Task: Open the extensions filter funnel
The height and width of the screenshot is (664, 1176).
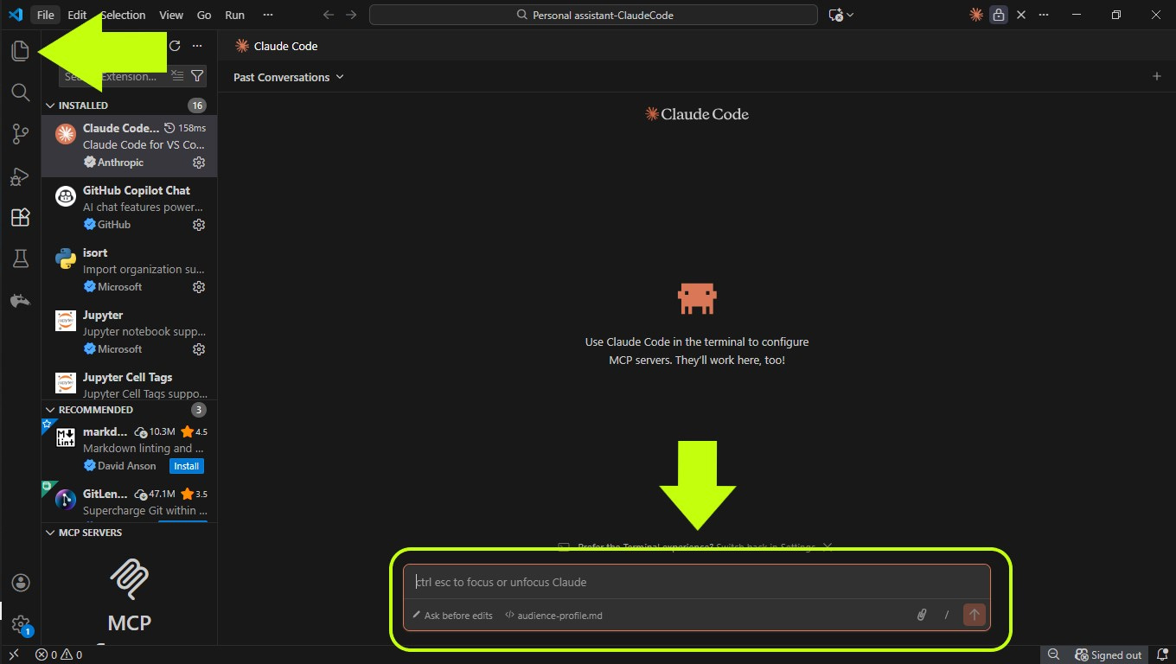Action: (196, 76)
